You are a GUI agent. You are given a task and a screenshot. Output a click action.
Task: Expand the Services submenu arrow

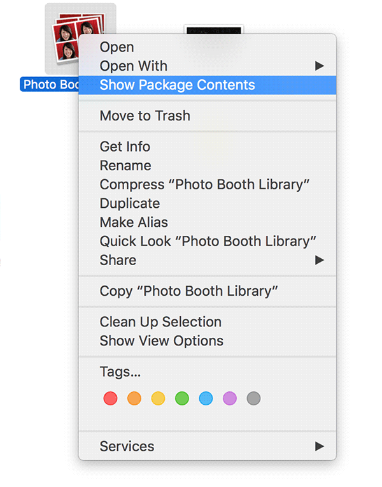pos(320,447)
